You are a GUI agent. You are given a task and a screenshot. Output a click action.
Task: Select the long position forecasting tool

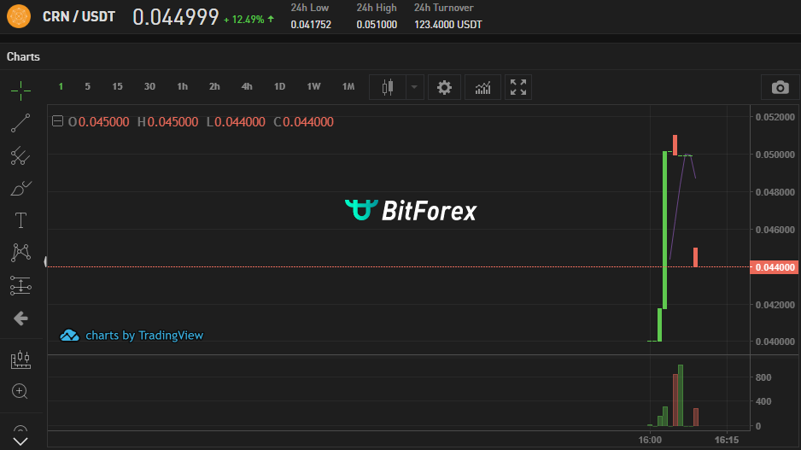coord(20,285)
